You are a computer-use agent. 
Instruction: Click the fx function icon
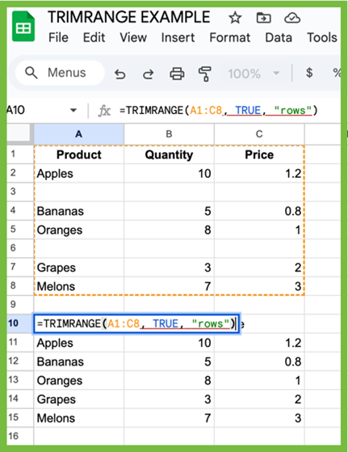pyautogui.click(x=104, y=111)
